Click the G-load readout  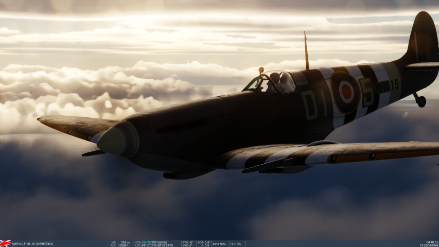point(204,245)
